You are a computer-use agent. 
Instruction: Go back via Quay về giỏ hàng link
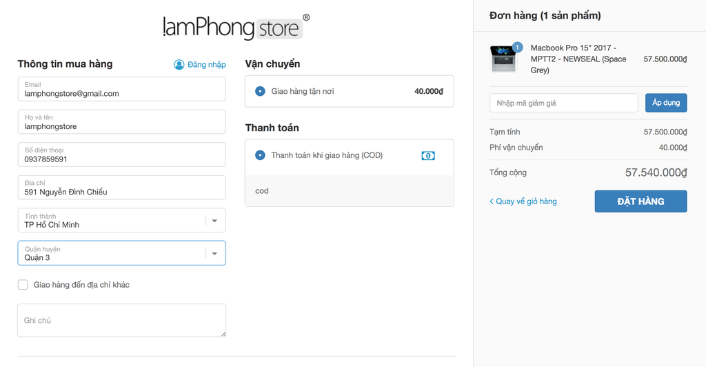coord(523,201)
